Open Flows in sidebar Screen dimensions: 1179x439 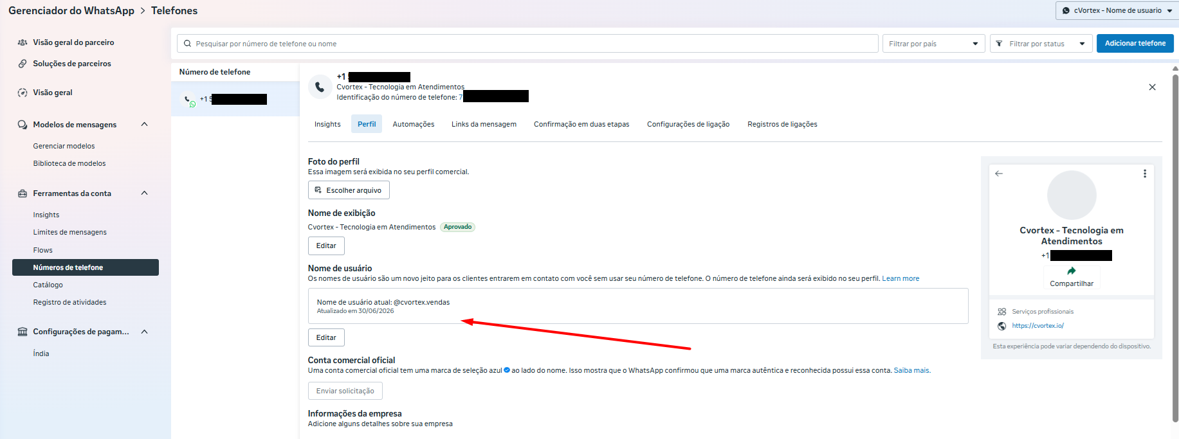pyautogui.click(x=43, y=250)
